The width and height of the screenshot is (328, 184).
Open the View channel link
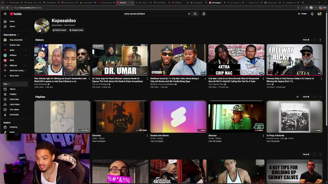tap(69, 25)
